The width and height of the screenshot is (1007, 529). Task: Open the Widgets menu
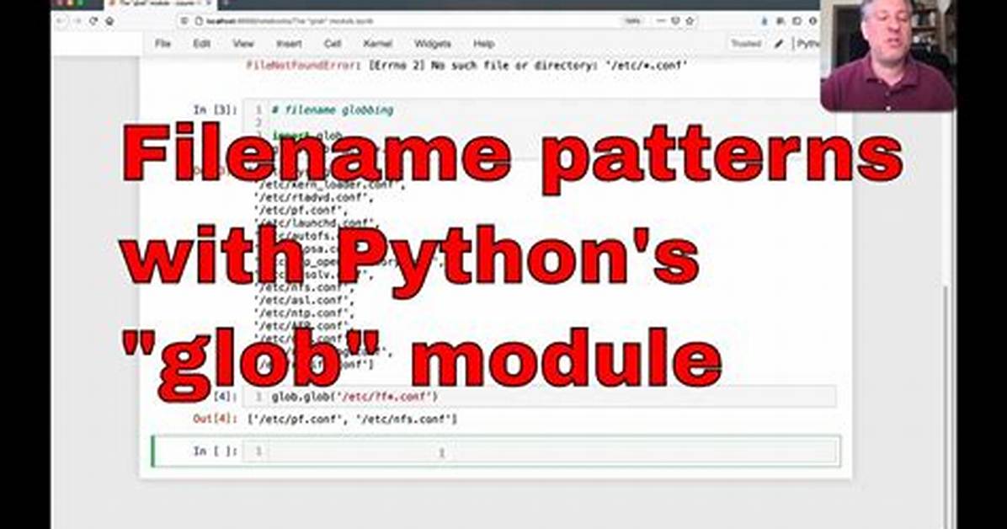(x=432, y=44)
